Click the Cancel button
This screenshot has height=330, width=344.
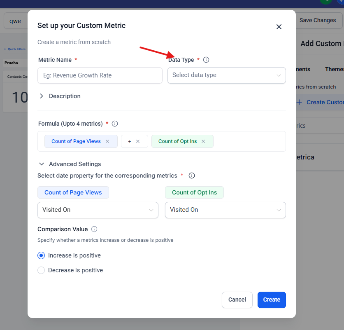pos(237,300)
